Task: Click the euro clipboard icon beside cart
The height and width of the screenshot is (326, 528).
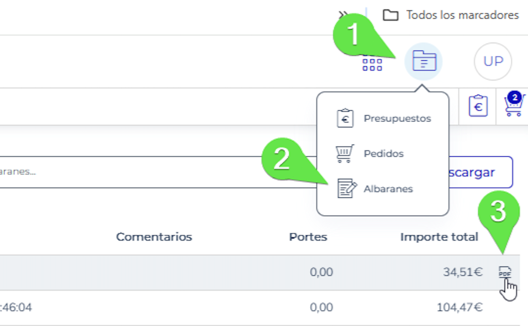Action: click(x=478, y=106)
